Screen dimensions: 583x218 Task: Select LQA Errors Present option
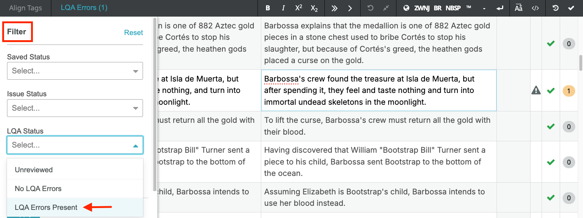tap(75, 207)
